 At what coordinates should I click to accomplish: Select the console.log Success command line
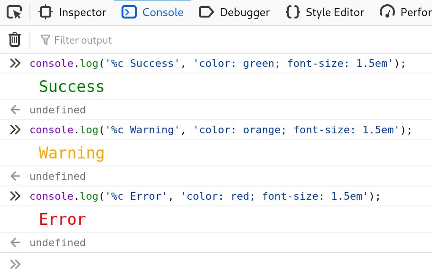click(217, 64)
